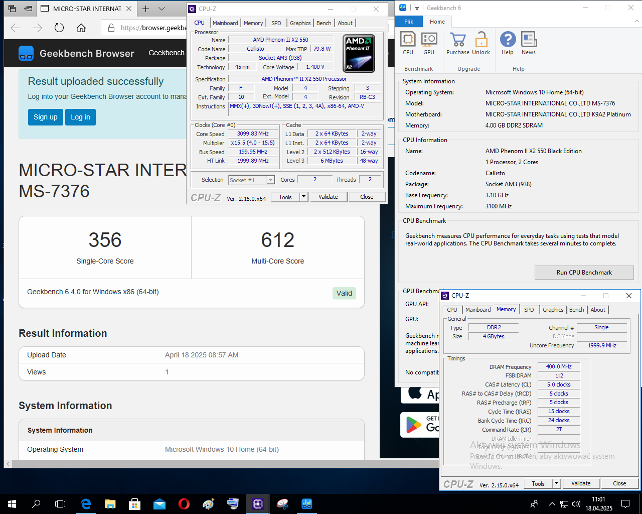Go to browser home page
This screenshot has width=642, height=514.
[81, 28]
